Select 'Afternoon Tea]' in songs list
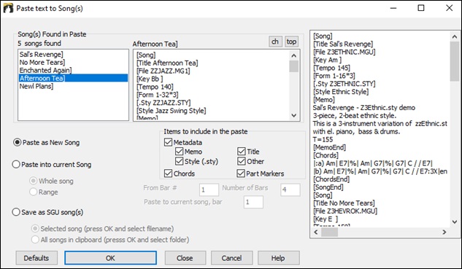The height and width of the screenshot is (269, 462). point(73,78)
